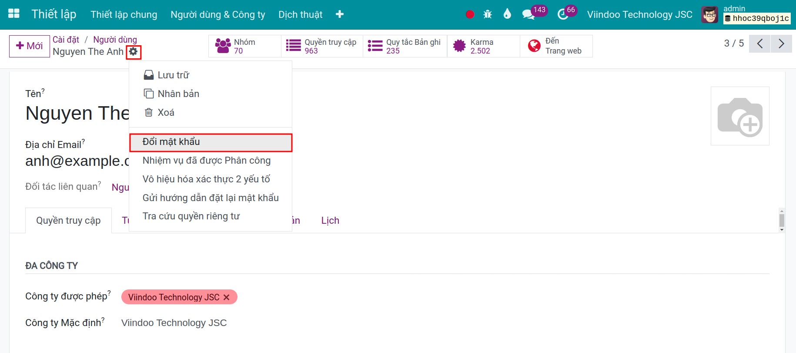Open Quyền truy cập 963 stat button
This screenshot has width=796, height=353.
322,46
